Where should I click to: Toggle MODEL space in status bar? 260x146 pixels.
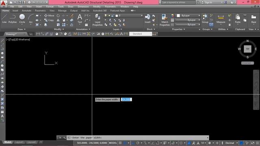click(x=113, y=143)
